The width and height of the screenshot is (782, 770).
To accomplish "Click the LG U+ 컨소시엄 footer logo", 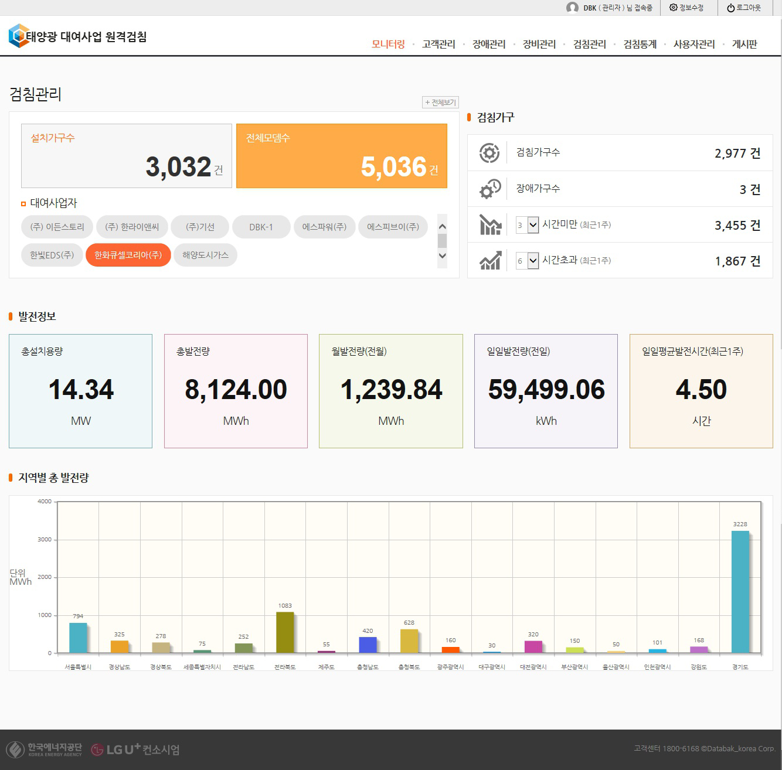I will tap(135, 749).
